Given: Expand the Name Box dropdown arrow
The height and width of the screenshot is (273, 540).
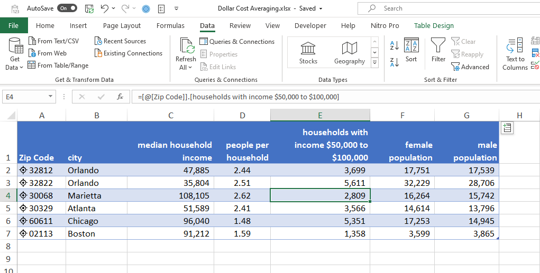Looking at the screenshot, I should (x=51, y=97).
